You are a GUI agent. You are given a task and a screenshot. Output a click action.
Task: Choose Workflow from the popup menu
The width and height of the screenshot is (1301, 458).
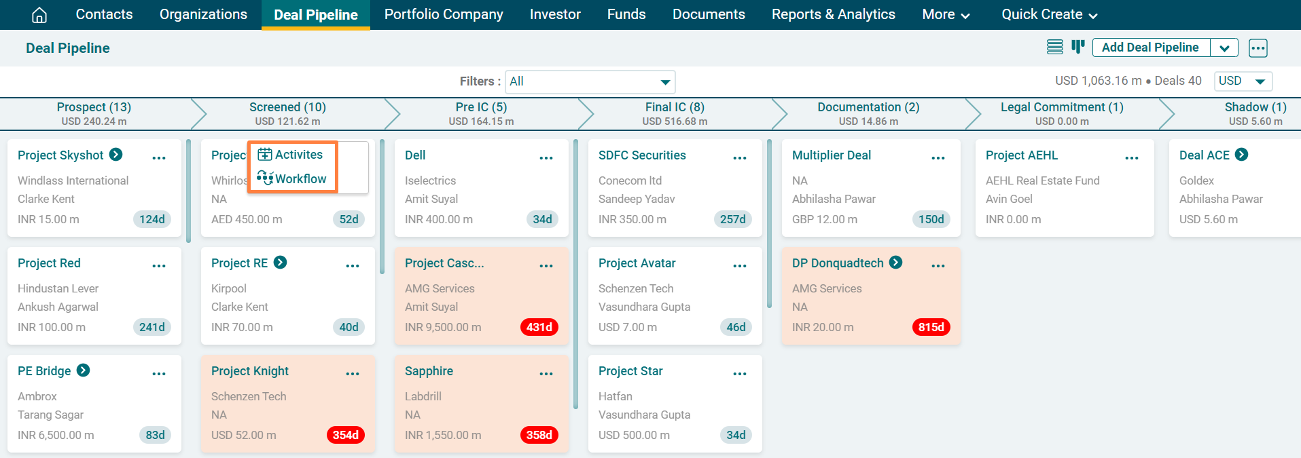click(292, 179)
